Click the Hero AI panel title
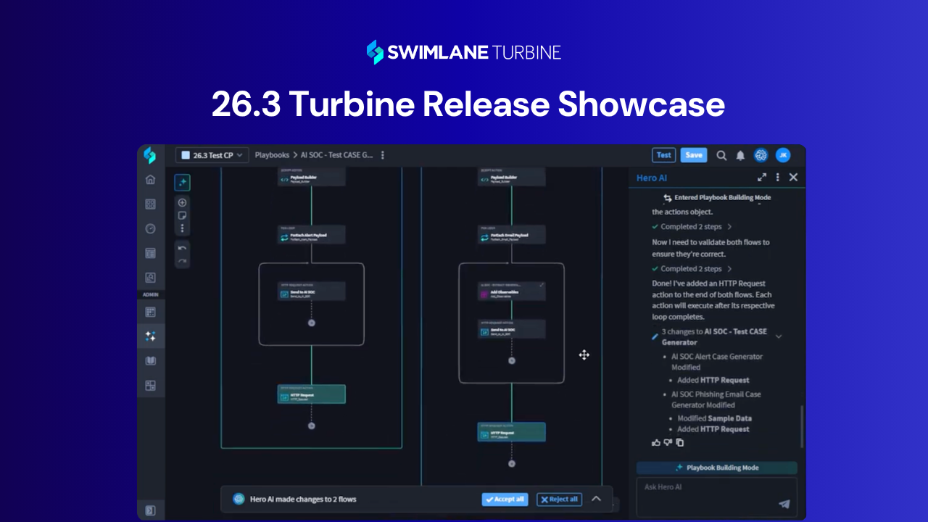Image resolution: width=928 pixels, height=522 pixels. tap(652, 178)
